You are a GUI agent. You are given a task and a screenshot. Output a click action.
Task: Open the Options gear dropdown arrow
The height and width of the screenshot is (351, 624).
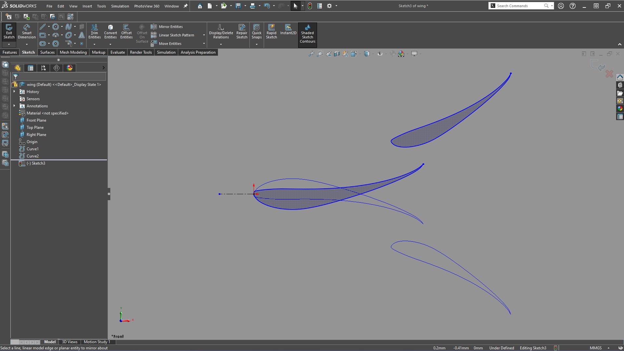(336, 6)
